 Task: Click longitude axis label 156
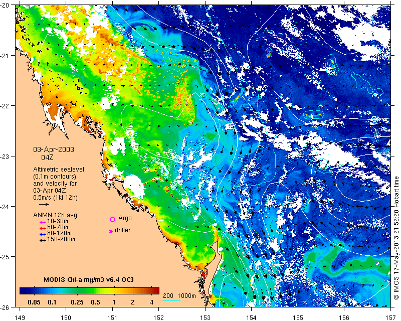coord(344,317)
